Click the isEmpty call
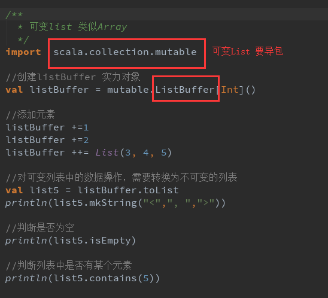This screenshot has height=298, width=328. (110, 241)
